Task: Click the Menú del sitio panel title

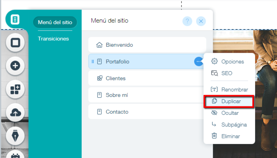Action: pos(110,21)
